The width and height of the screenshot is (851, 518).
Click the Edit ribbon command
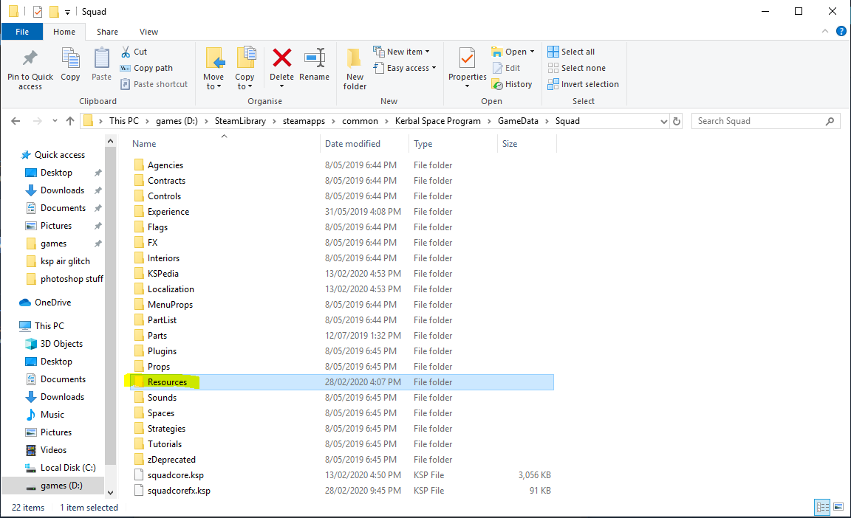[x=506, y=68]
